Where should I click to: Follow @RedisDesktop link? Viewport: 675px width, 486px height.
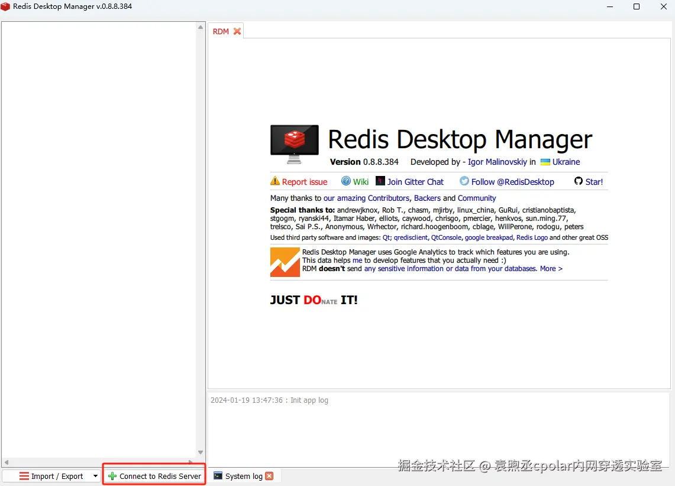pyautogui.click(x=513, y=182)
